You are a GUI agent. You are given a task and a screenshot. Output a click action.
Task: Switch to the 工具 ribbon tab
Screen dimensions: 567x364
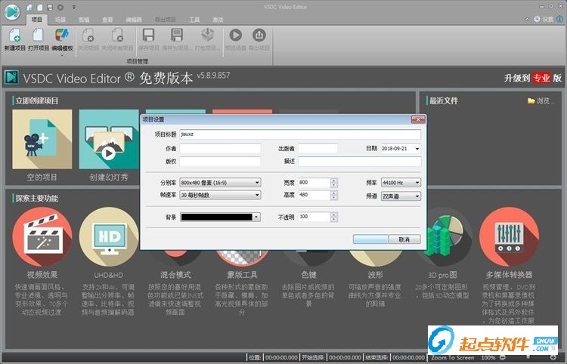pyautogui.click(x=194, y=20)
